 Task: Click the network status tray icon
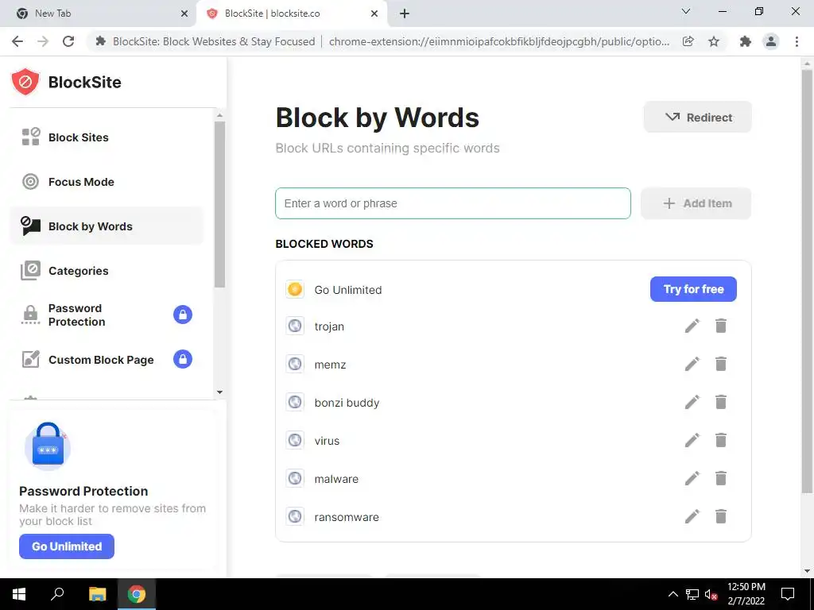pyautogui.click(x=692, y=594)
